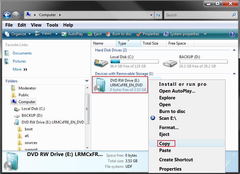Click the blue Help question mark icon
Viewport: 240px width, 174px height.
[232, 34]
